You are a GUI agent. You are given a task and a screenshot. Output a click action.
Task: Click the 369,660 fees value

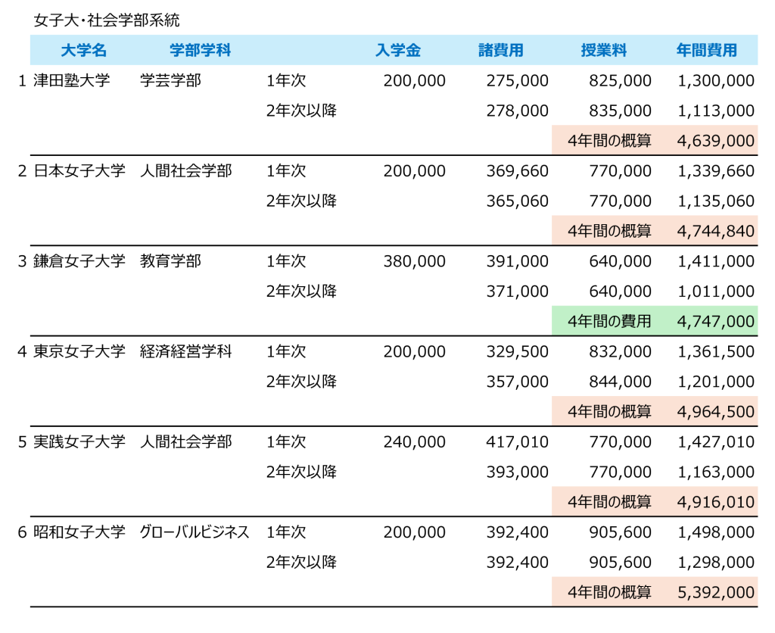pos(517,171)
